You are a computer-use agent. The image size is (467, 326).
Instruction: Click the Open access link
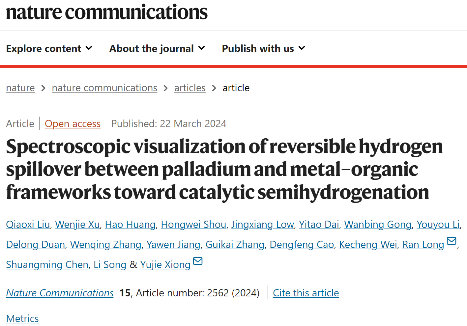pos(73,124)
